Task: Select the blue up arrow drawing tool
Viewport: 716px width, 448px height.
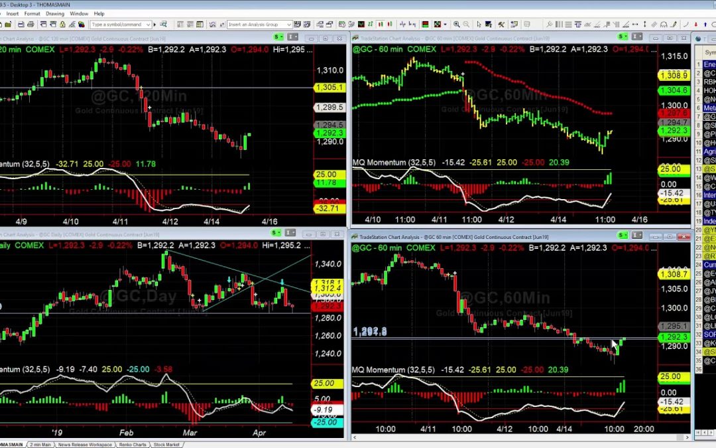Action: click(705, 25)
